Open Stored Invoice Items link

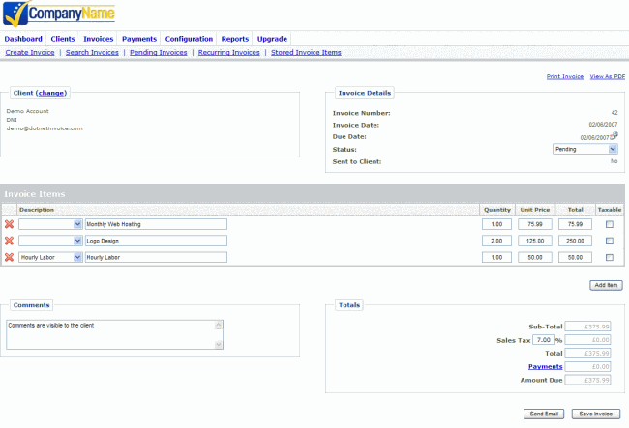click(306, 52)
